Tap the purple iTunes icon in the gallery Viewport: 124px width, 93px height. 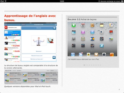(83, 32)
